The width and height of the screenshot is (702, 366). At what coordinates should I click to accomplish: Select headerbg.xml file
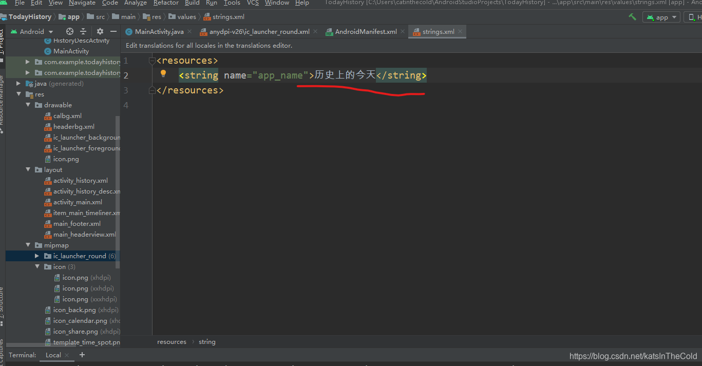click(73, 127)
